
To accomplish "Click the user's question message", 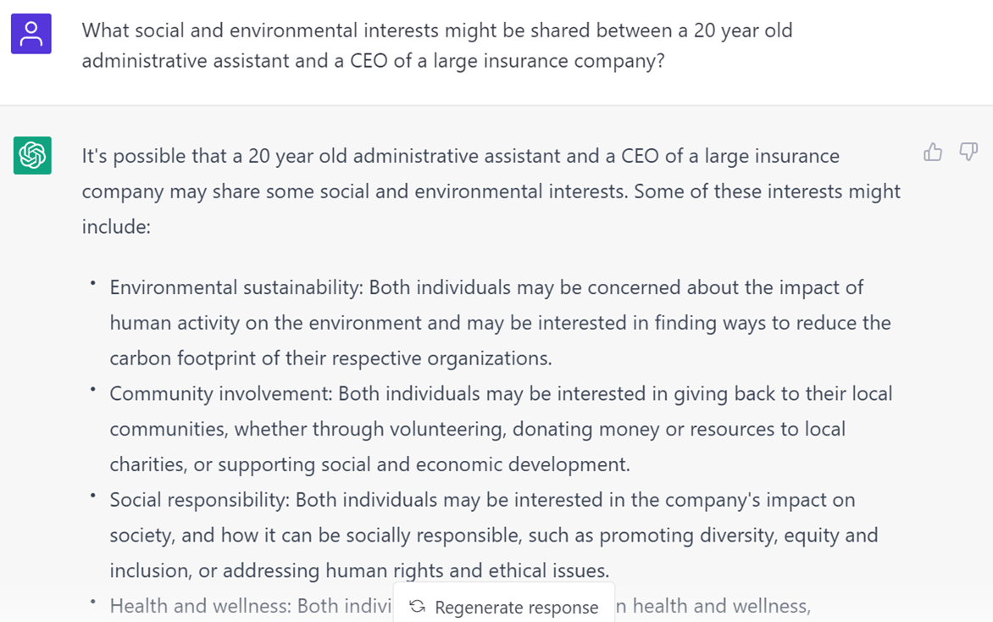I will (436, 45).
